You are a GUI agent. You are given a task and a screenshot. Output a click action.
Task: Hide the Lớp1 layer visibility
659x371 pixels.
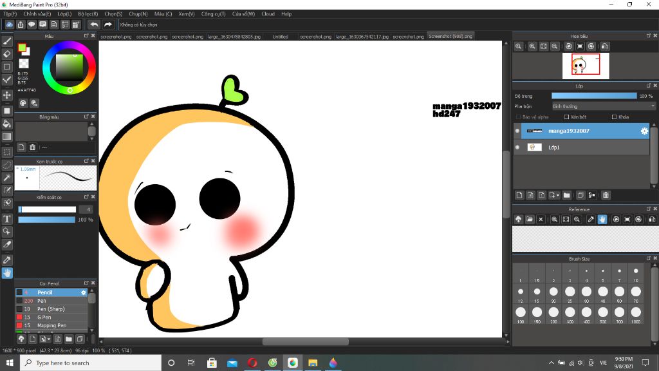[517, 147]
